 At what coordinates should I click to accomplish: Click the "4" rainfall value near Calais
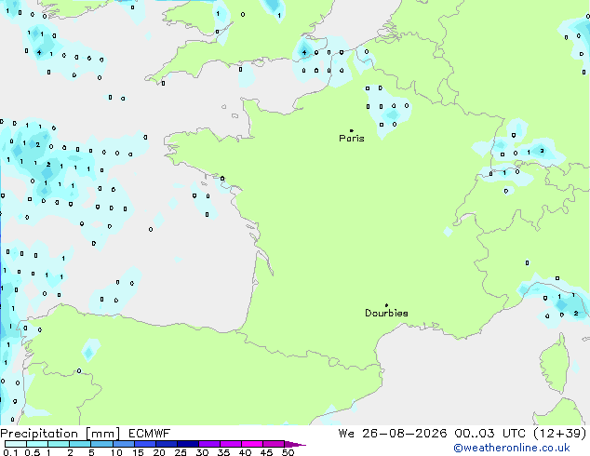304,53
